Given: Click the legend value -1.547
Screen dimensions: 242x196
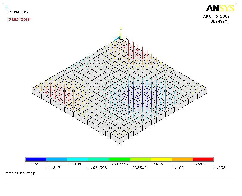Looking at the screenshot, I should [x=53, y=168].
